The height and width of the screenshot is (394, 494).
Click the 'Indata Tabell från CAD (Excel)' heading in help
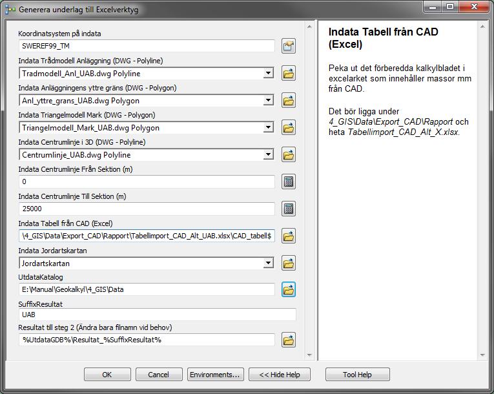point(384,38)
